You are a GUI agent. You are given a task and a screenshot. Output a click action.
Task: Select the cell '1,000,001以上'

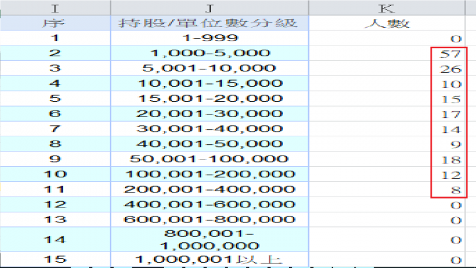(210, 259)
